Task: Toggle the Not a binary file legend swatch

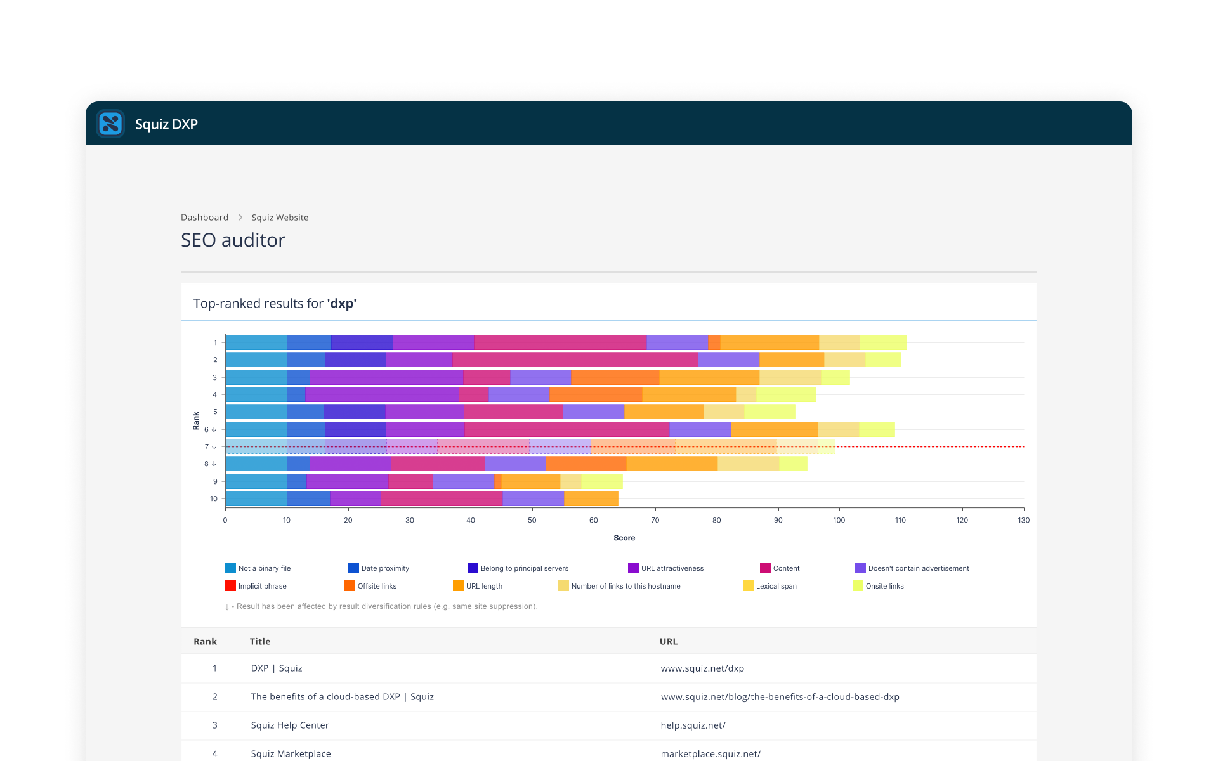Action: point(230,568)
